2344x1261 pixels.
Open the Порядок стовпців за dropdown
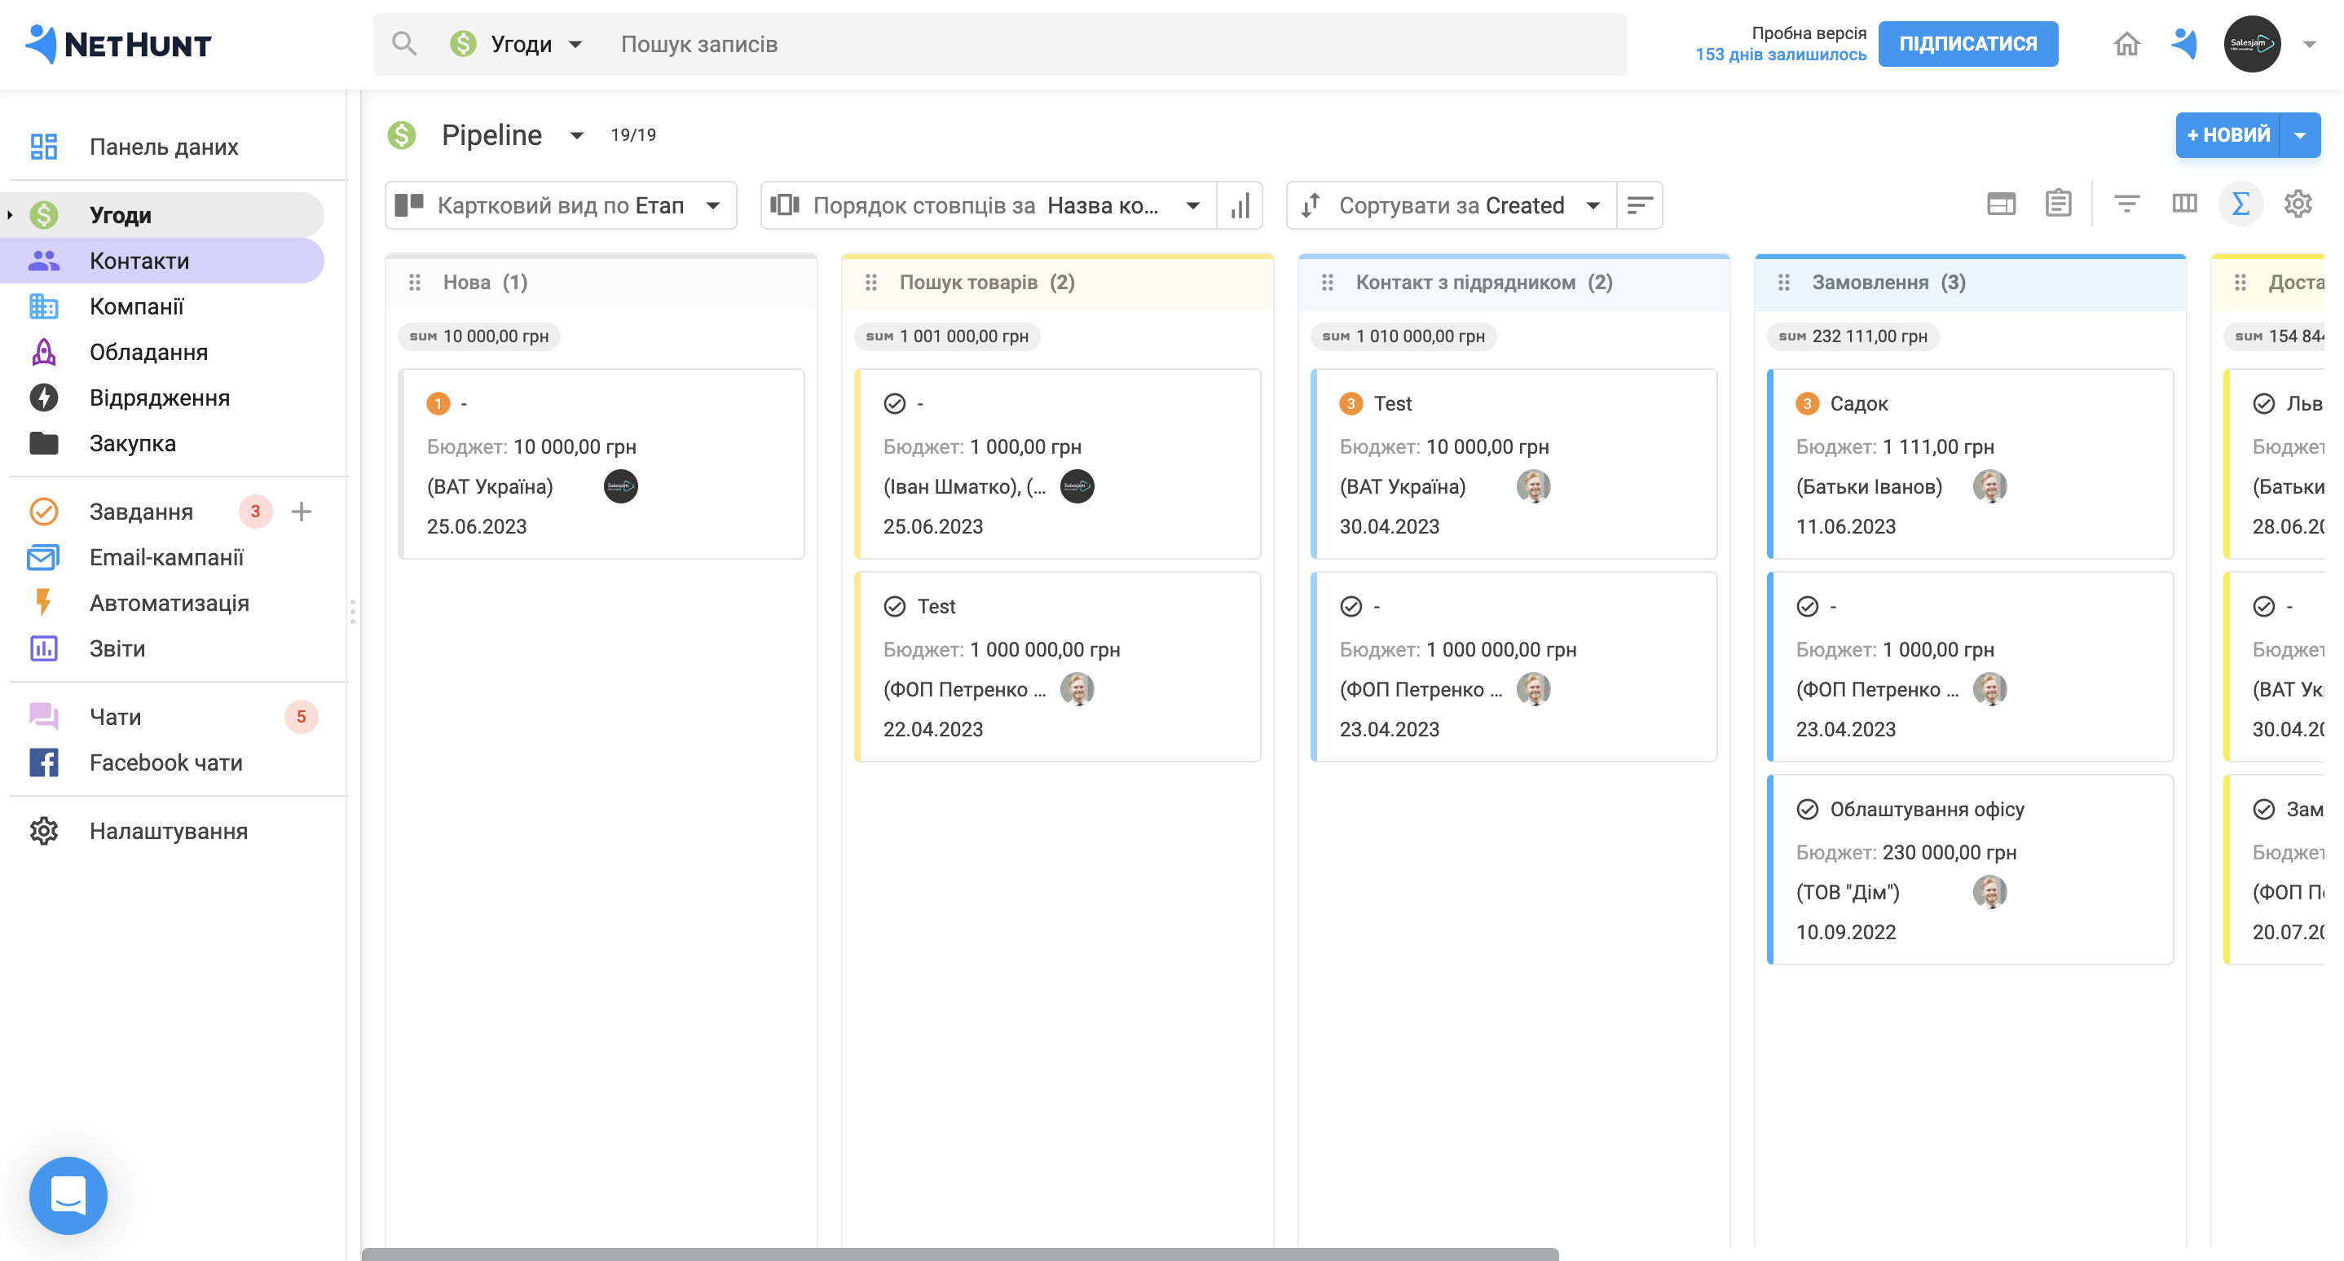point(988,205)
